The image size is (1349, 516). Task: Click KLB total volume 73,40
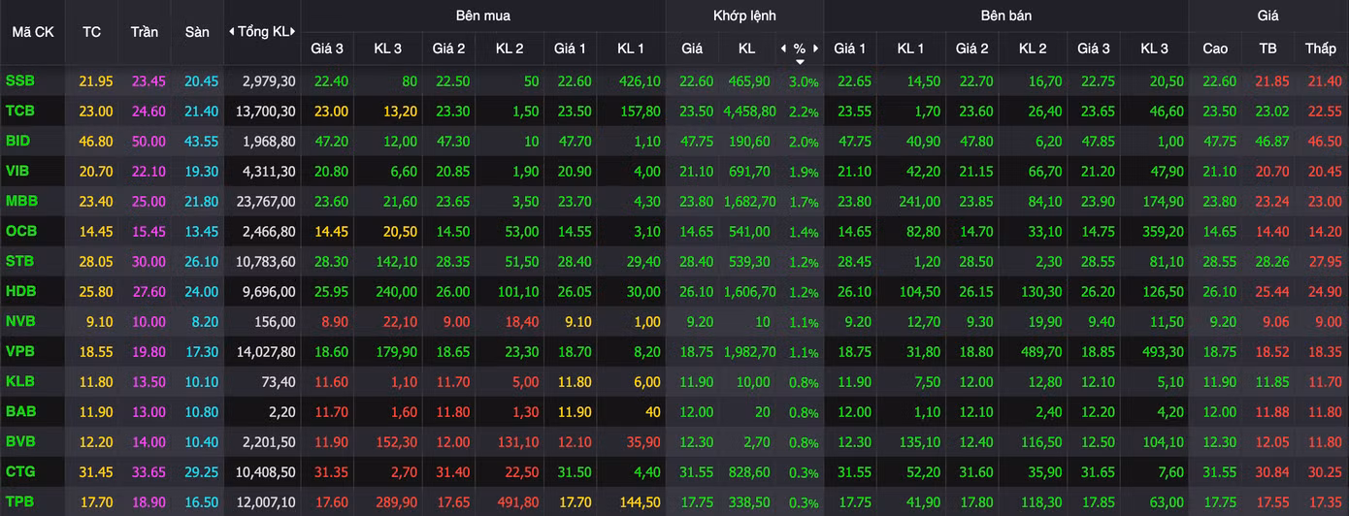[x=279, y=382]
